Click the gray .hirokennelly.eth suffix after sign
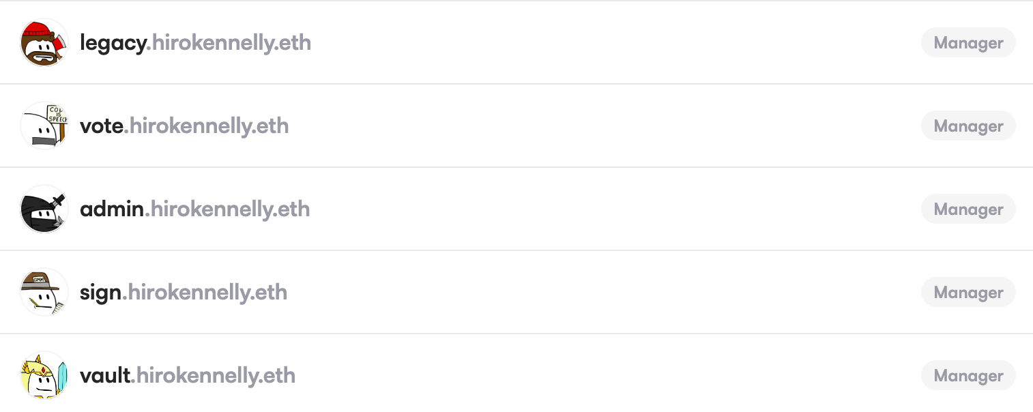This screenshot has height=412, width=1033. (205, 293)
